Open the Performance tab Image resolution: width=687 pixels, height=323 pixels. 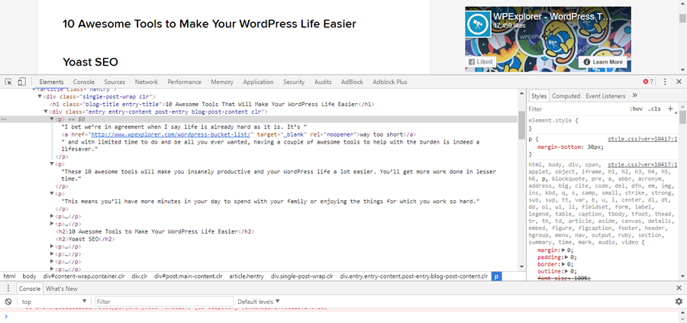(x=185, y=82)
